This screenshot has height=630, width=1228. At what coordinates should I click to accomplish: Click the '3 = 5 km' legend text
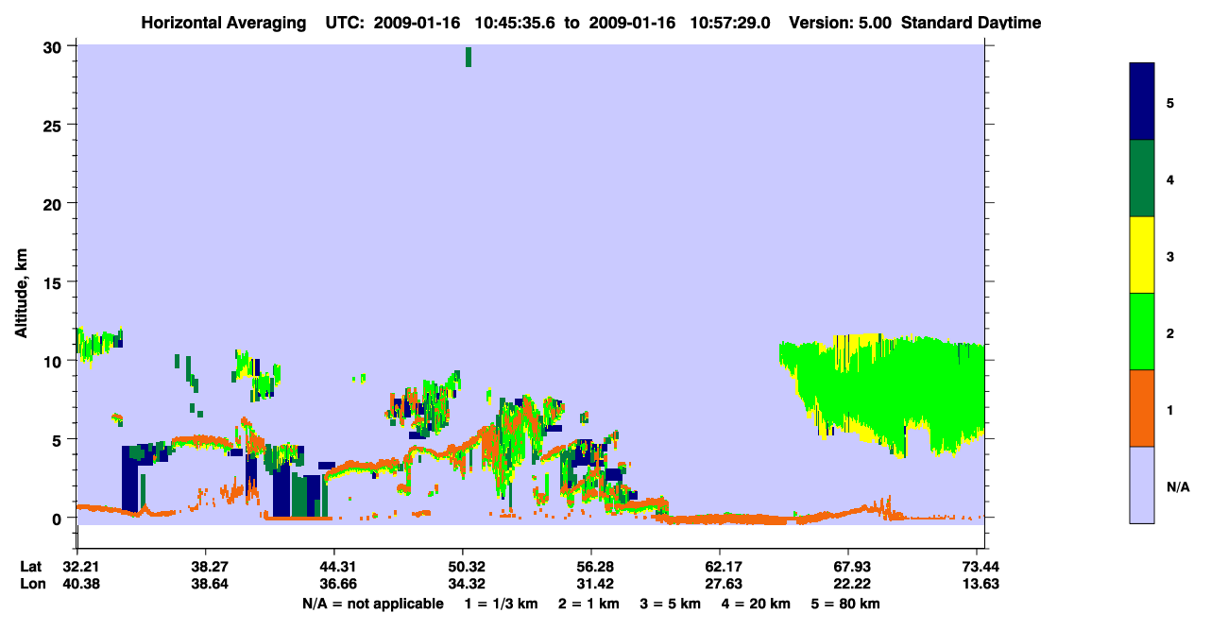pos(672,604)
